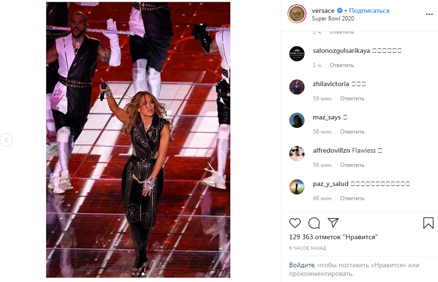Click the Войдите login link

302,265
